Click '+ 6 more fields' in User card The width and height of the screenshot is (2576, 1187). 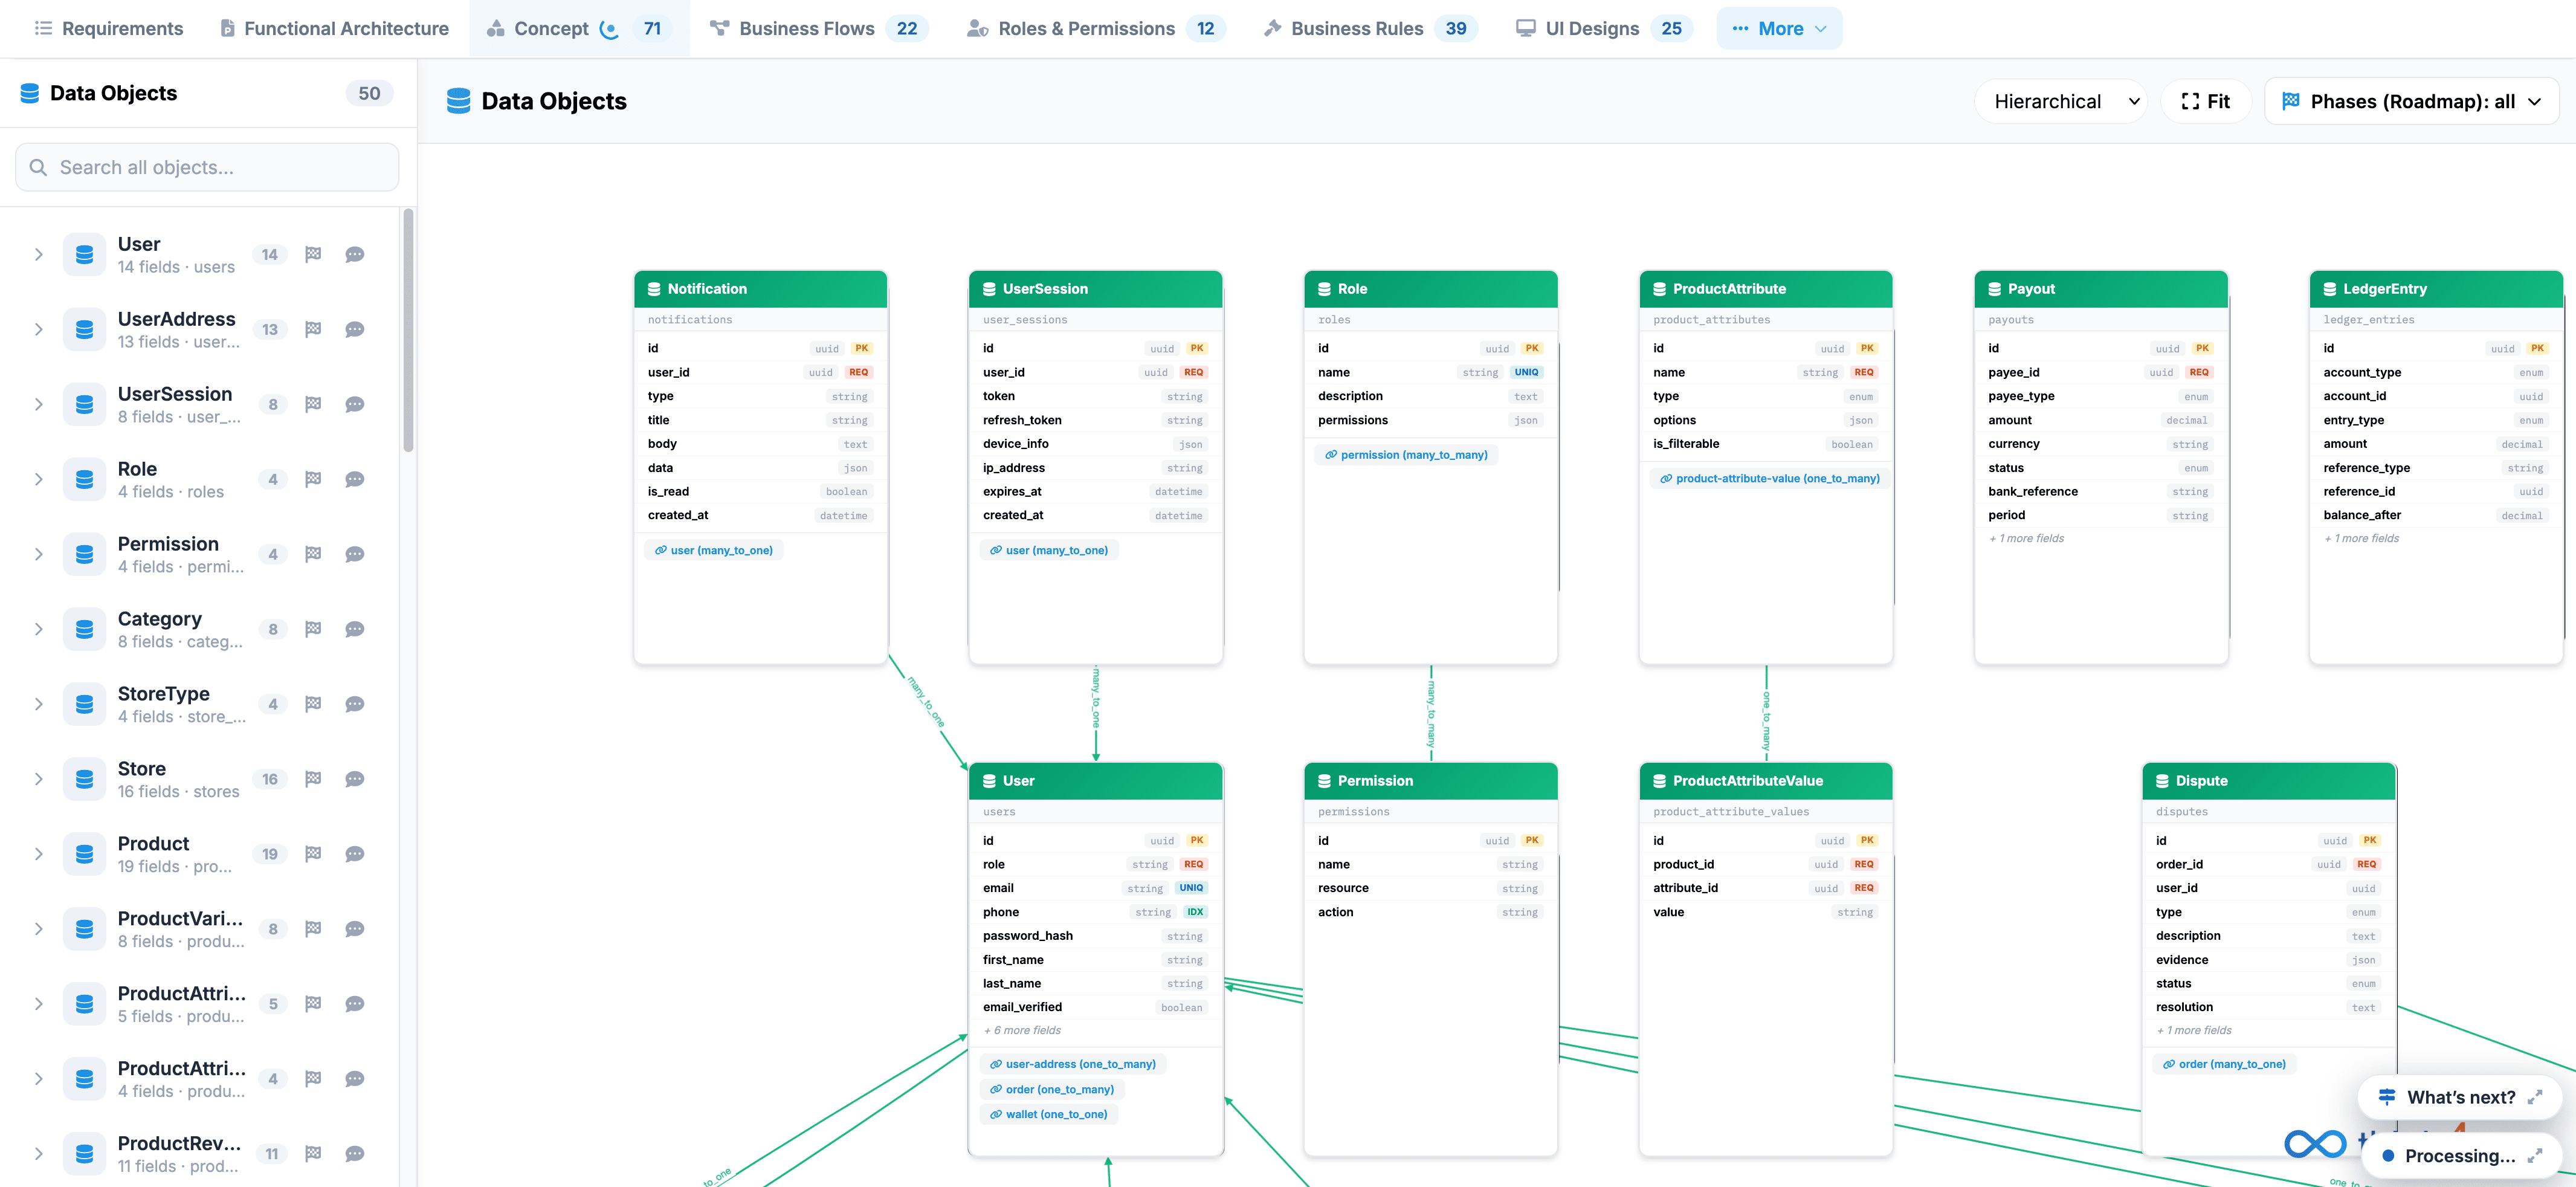(x=1022, y=1030)
